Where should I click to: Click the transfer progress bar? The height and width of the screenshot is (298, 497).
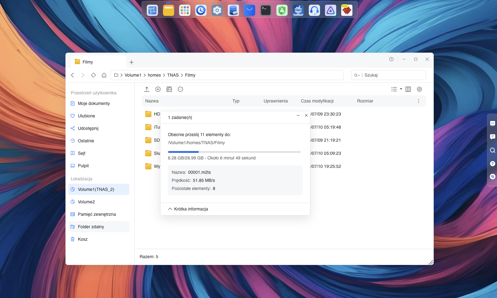[234, 152]
